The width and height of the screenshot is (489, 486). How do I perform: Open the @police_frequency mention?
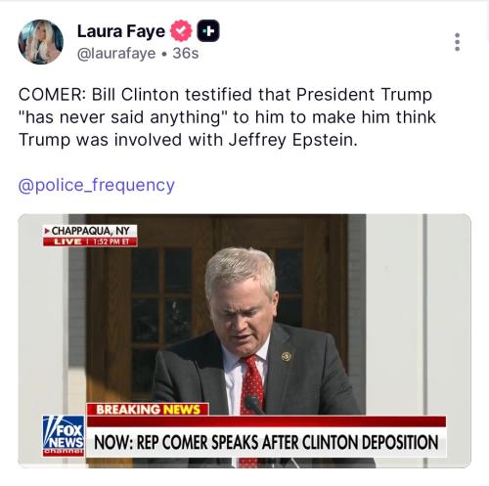97,185
